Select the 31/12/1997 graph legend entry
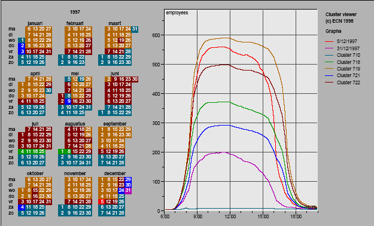Screen dimensions: 374x226 [342, 48]
